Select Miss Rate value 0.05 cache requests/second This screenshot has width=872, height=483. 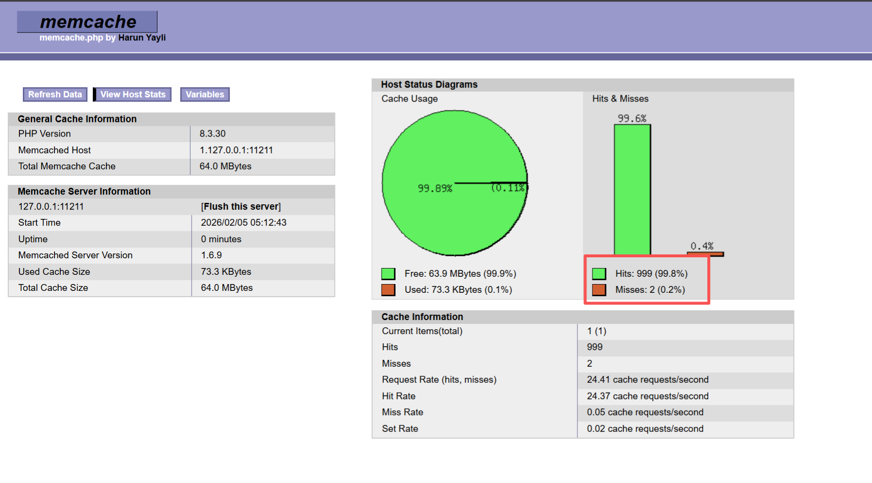click(645, 412)
